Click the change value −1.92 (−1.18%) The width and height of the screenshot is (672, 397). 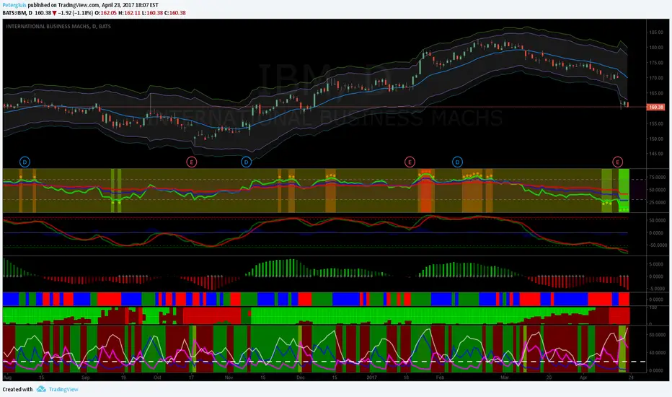tap(76, 13)
